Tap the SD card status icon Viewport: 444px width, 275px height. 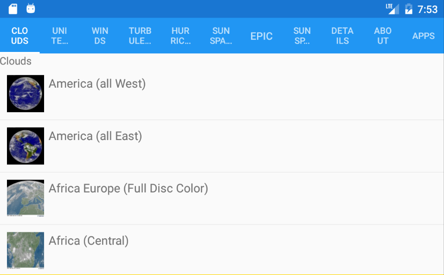point(13,9)
